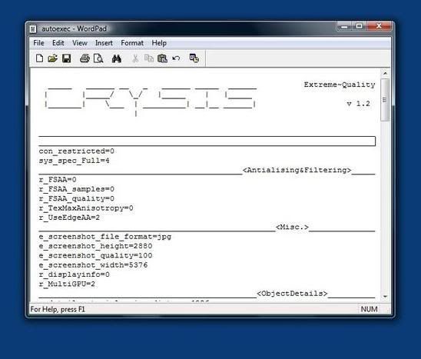
Task: Click the <ObjectDetails> section header
Action: click(292, 294)
